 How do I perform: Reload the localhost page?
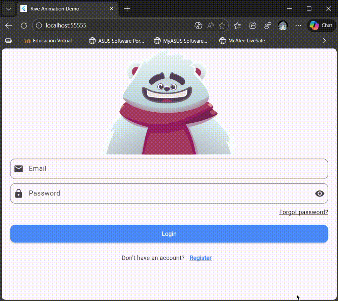click(x=24, y=26)
